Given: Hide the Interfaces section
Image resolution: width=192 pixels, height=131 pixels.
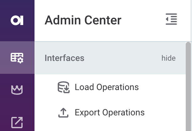Looking at the screenshot, I should pyautogui.click(x=168, y=58).
